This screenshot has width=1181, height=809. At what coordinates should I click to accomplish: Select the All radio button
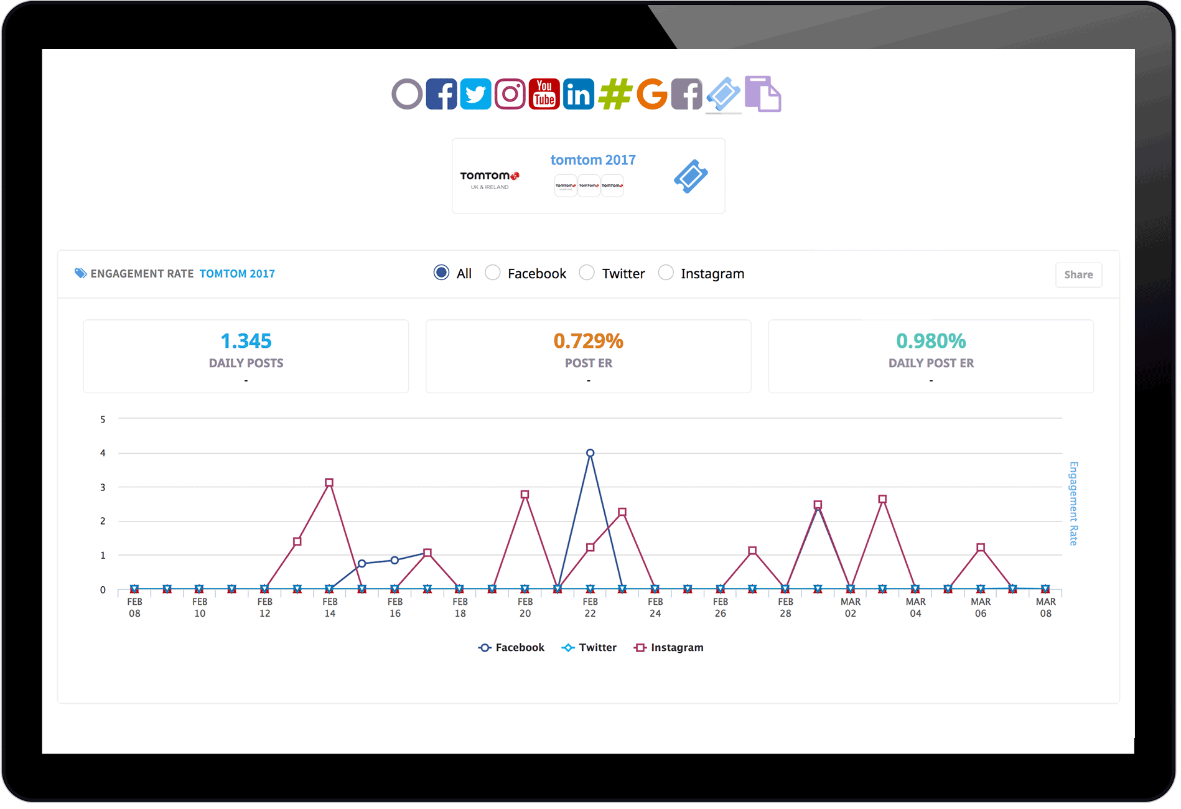click(441, 273)
